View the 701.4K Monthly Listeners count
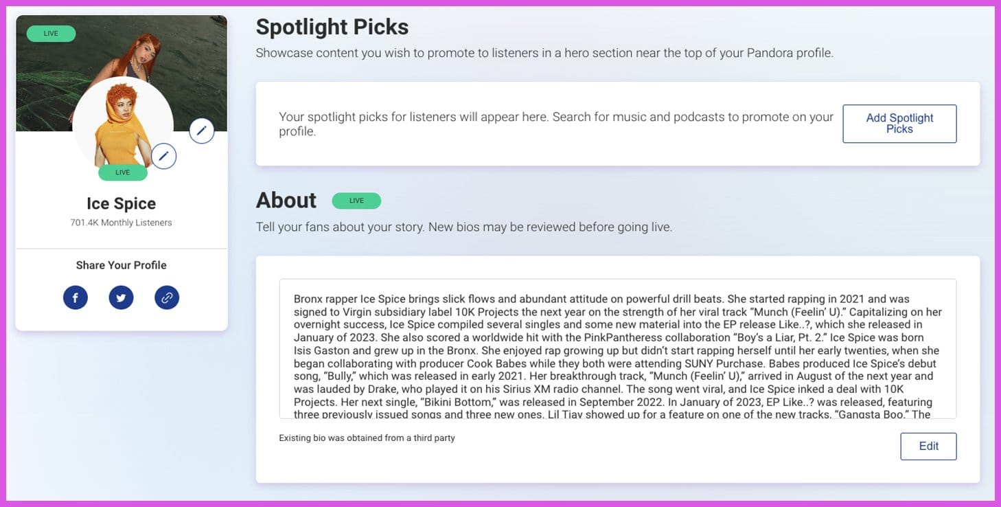The width and height of the screenshot is (1001, 507). [121, 222]
